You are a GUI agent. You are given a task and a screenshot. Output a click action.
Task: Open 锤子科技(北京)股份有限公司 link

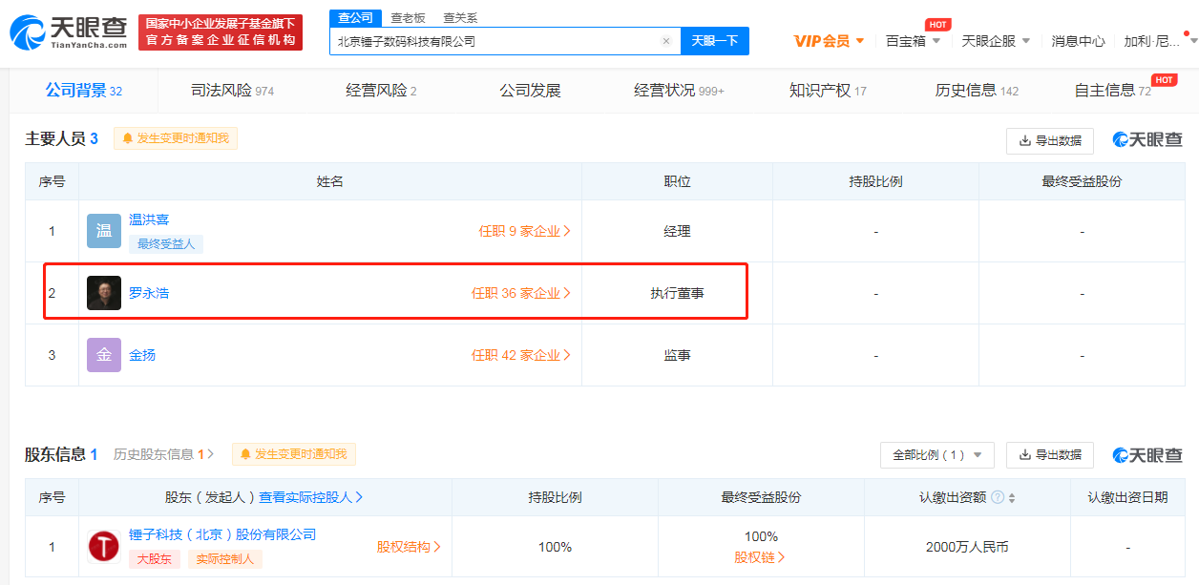point(222,534)
